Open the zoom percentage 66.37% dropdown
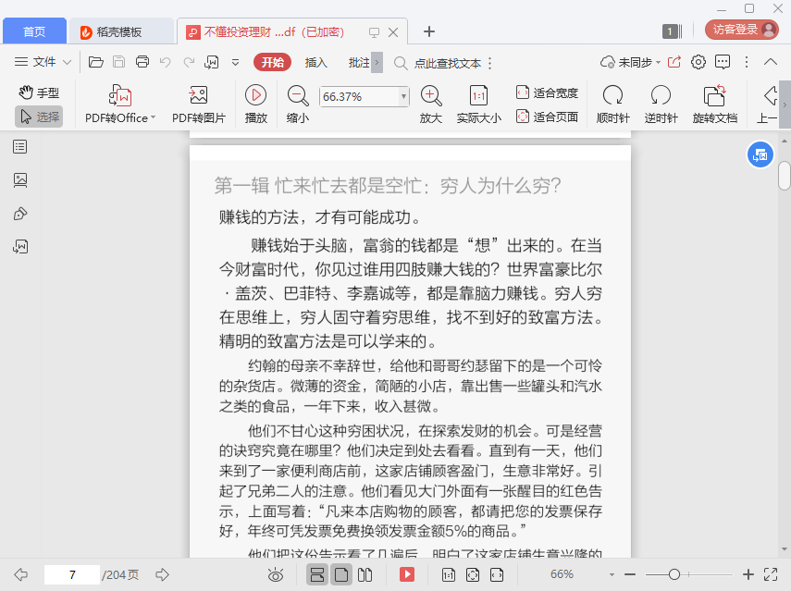This screenshot has width=791, height=591. (x=403, y=96)
